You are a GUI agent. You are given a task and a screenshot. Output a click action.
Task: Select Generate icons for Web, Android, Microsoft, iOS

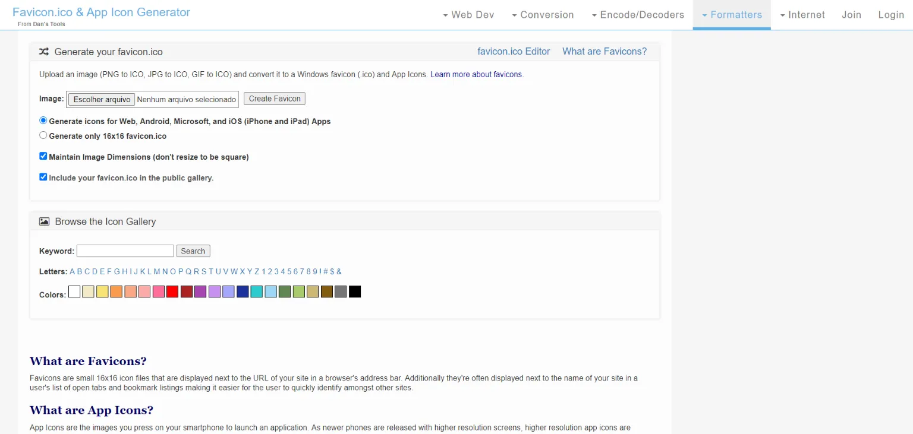pyautogui.click(x=43, y=121)
